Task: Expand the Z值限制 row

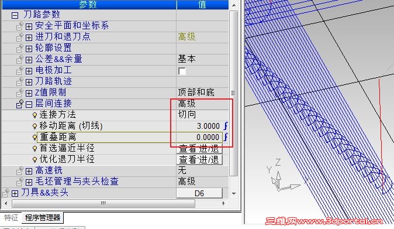Action: pos(29,93)
